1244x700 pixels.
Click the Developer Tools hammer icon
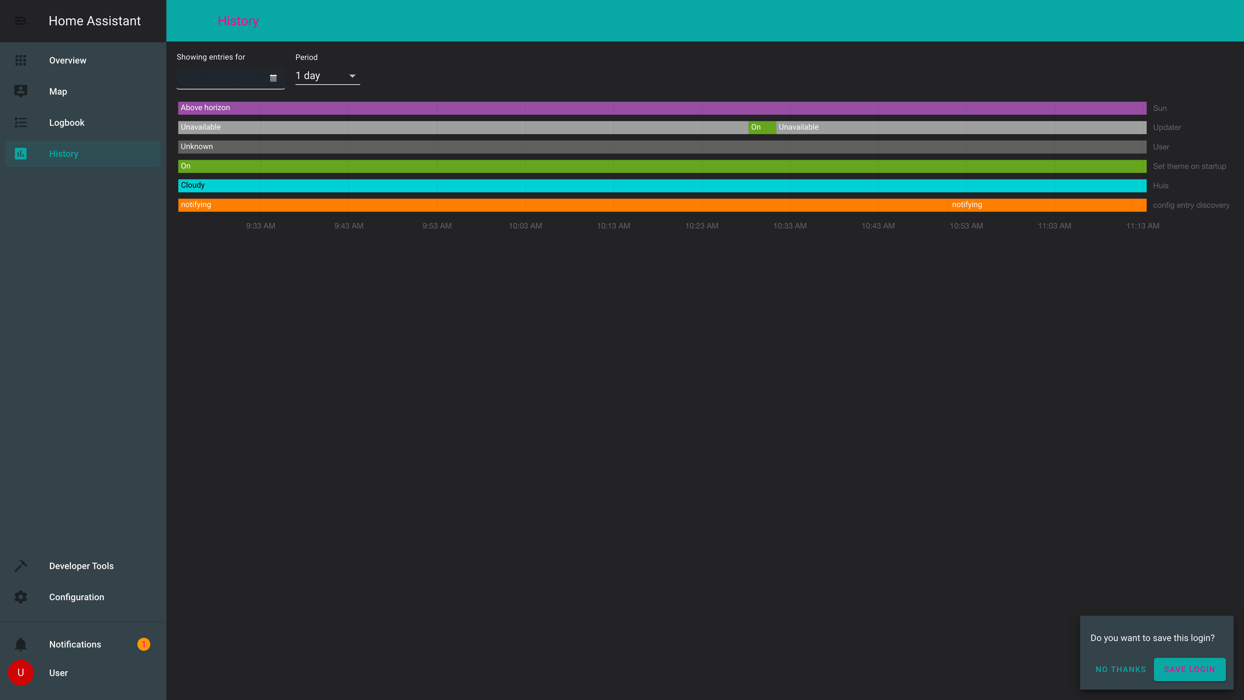pyautogui.click(x=20, y=566)
